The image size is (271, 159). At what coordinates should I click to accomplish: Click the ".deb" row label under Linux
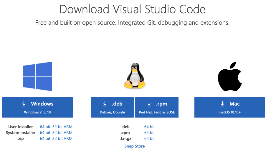tap(125, 127)
